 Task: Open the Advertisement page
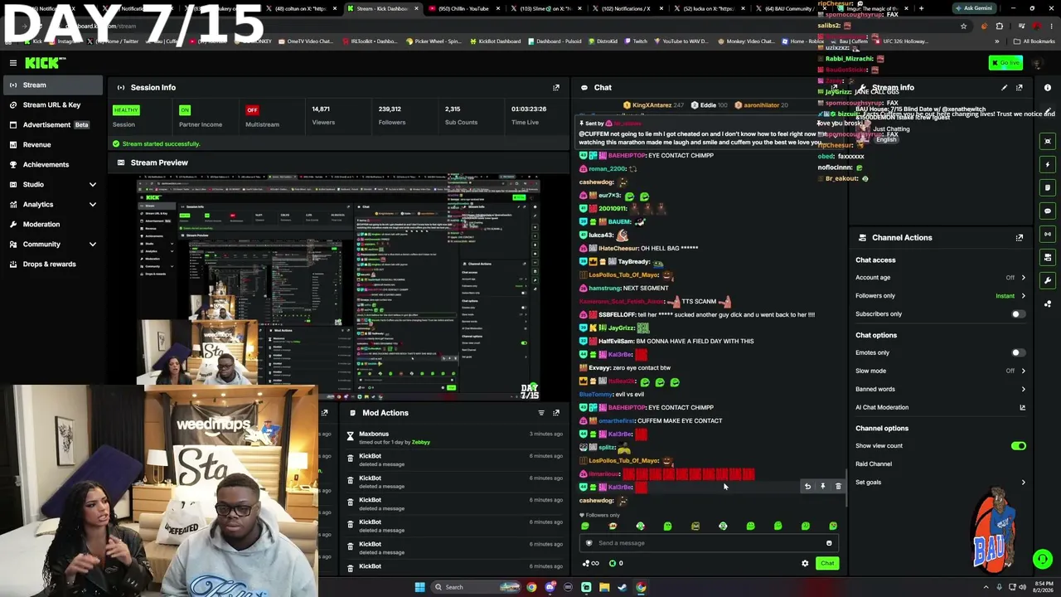click(53, 124)
